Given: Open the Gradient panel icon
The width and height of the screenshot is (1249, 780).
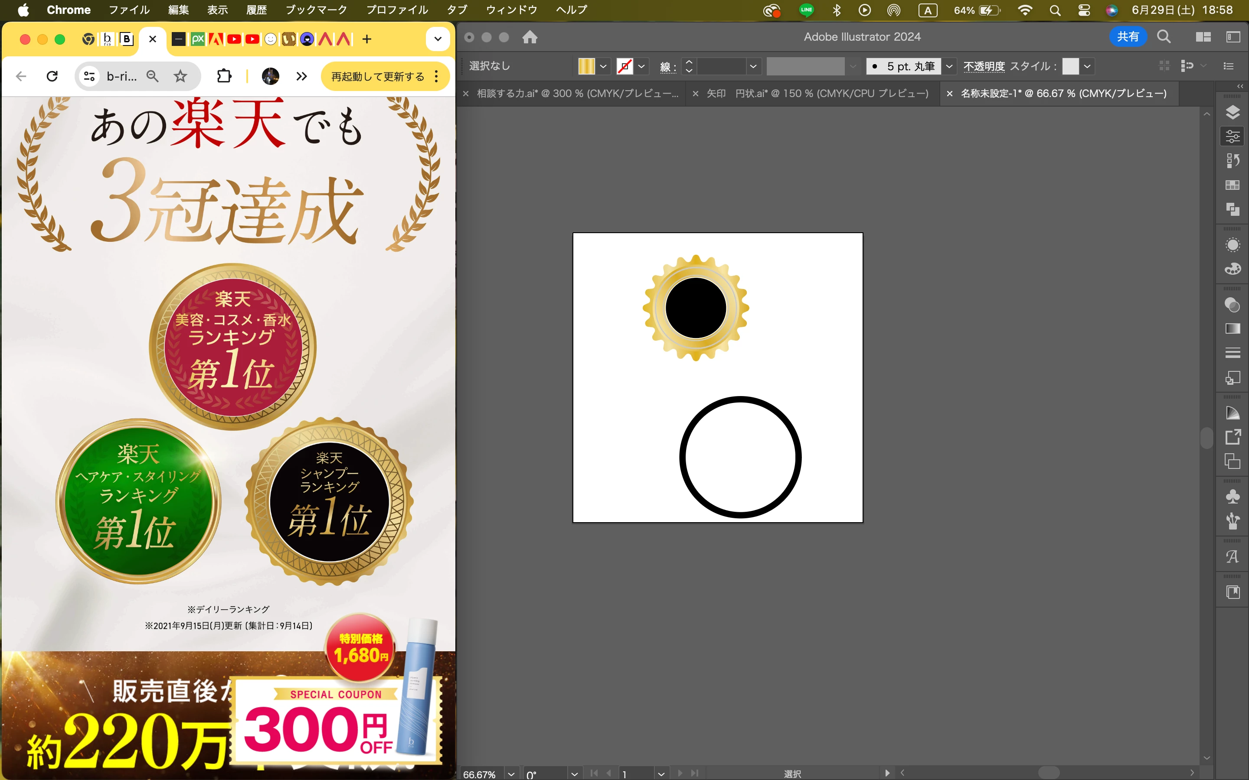Looking at the screenshot, I should [1233, 328].
